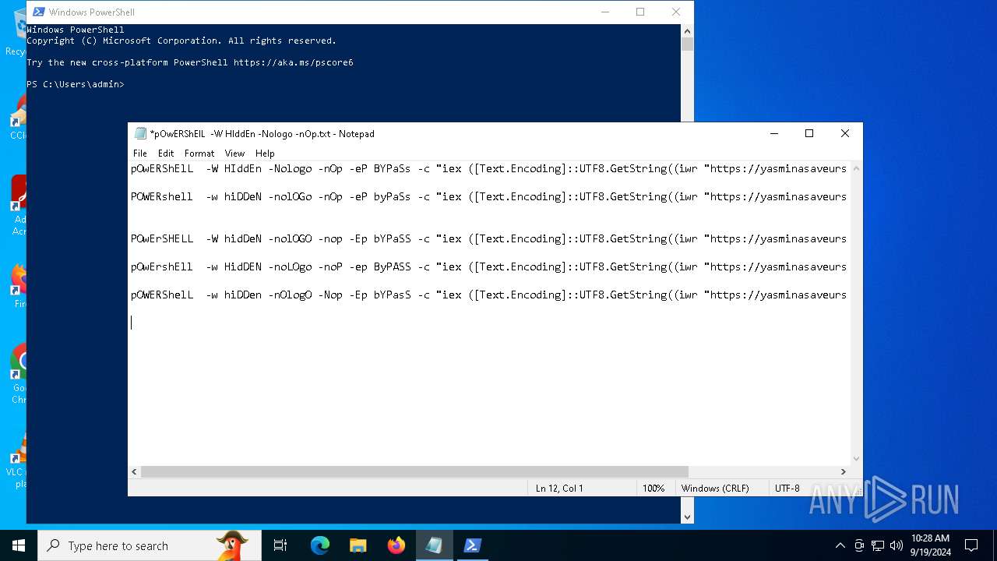997x561 pixels.
Task: Open the Notepad Edit menu
Action: (x=166, y=153)
